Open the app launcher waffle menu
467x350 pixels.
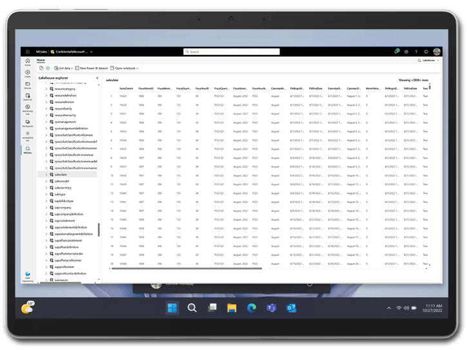(x=28, y=52)
